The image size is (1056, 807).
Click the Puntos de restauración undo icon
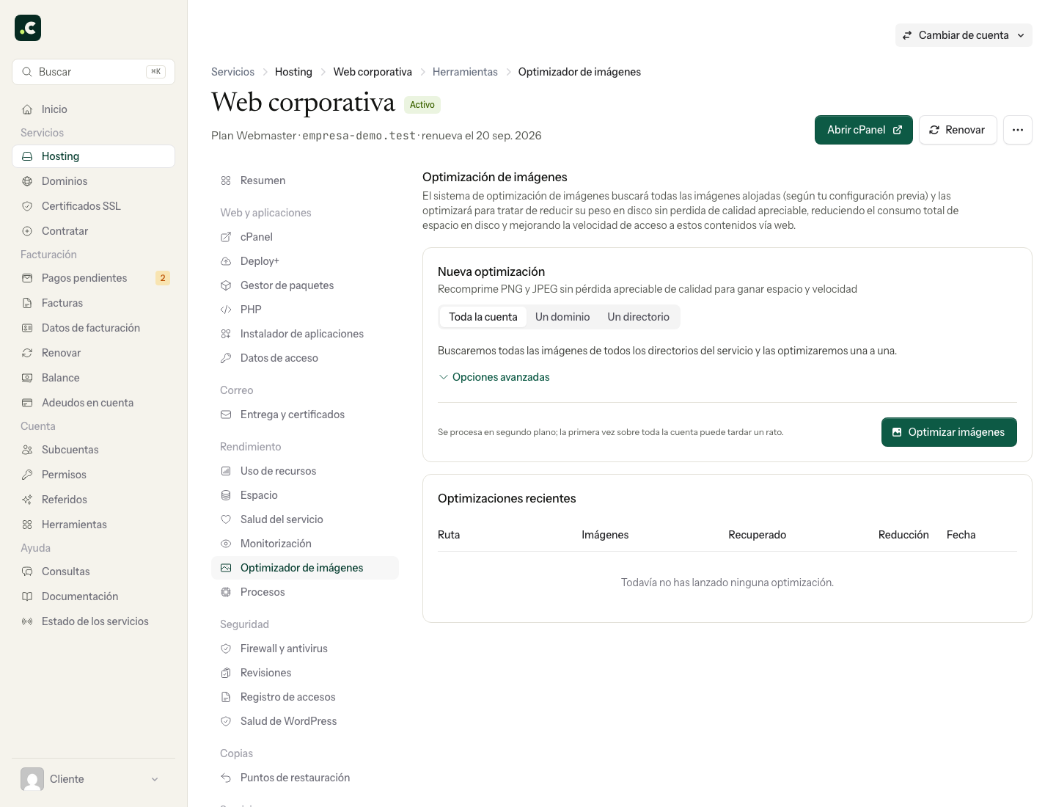[226, 778]
